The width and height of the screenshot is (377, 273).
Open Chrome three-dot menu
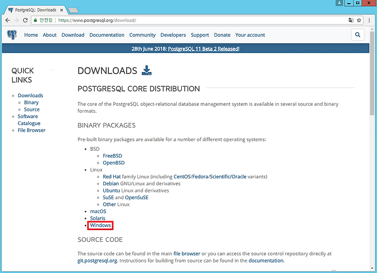coord(369,20)
